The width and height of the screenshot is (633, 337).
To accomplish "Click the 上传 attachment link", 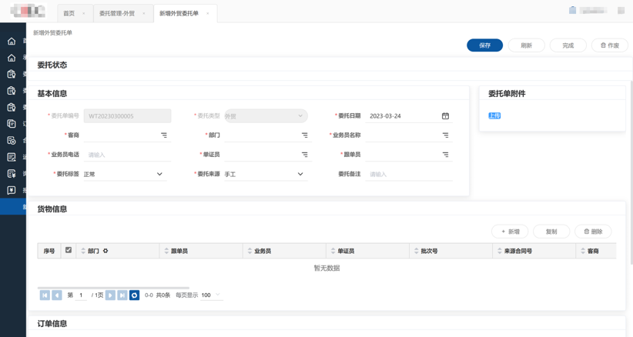I will pyautogui.click(x=494, y=115).
